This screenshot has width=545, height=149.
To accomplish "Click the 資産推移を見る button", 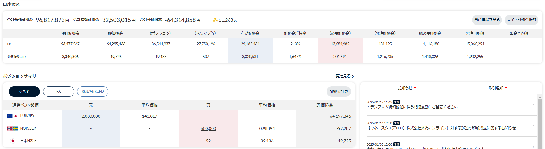I will tap(487, 20).
